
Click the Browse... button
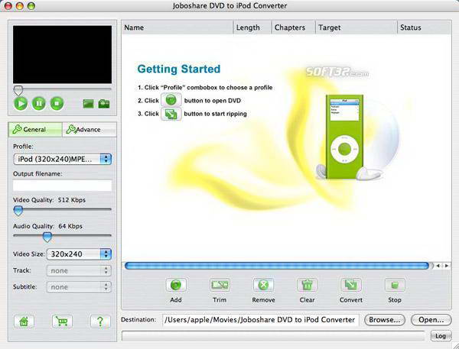384,320
